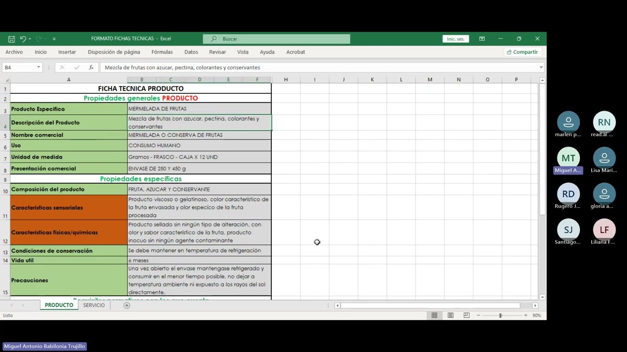Click cell 'CONSUMO HUMANO'
The width and height of the screenshot is (627, 352).
(x=199, y=145)
